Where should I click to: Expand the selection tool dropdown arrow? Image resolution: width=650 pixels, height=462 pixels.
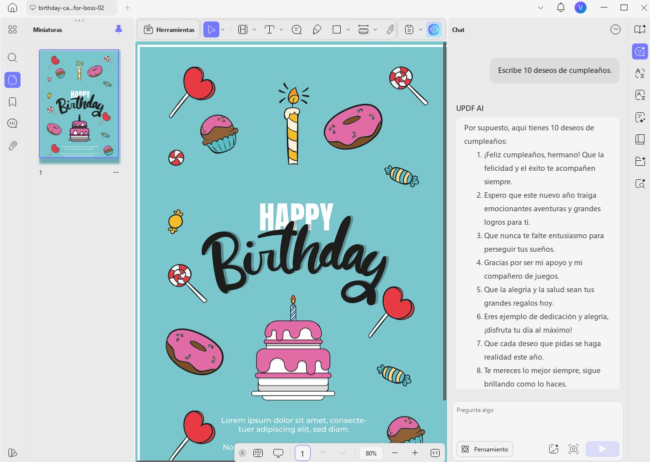223,30
